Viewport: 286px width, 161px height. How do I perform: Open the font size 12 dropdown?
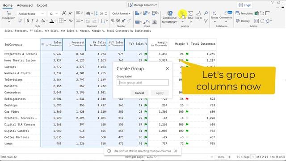(54, 14)
